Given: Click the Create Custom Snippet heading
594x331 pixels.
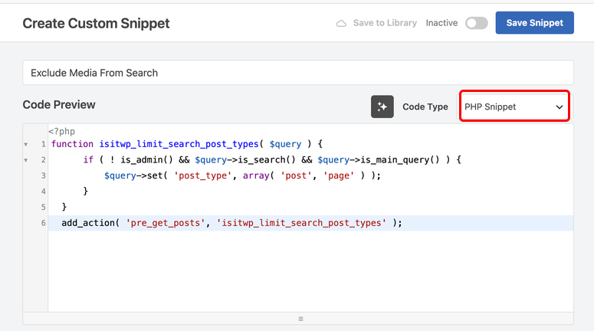Looking at the screenshot, I should 97,24.
